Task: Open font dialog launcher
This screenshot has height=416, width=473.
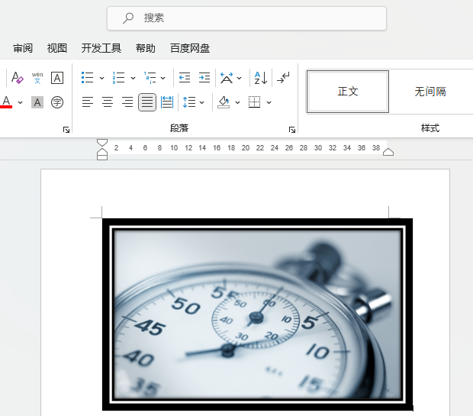Action: 66,130
